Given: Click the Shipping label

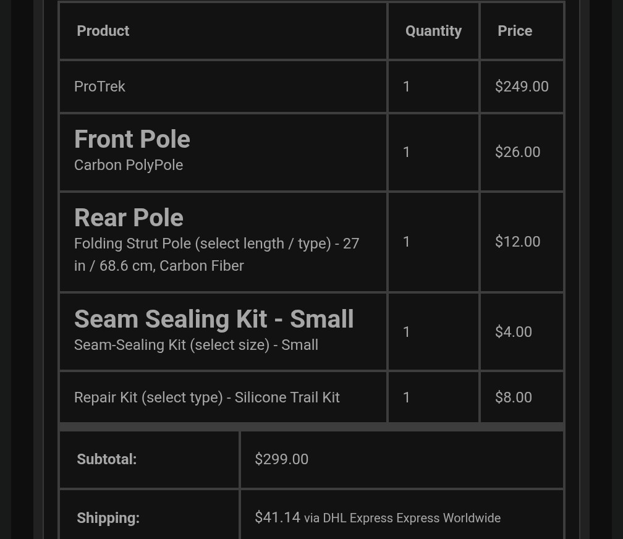Looking at the screenshot, I should (108, 518).
